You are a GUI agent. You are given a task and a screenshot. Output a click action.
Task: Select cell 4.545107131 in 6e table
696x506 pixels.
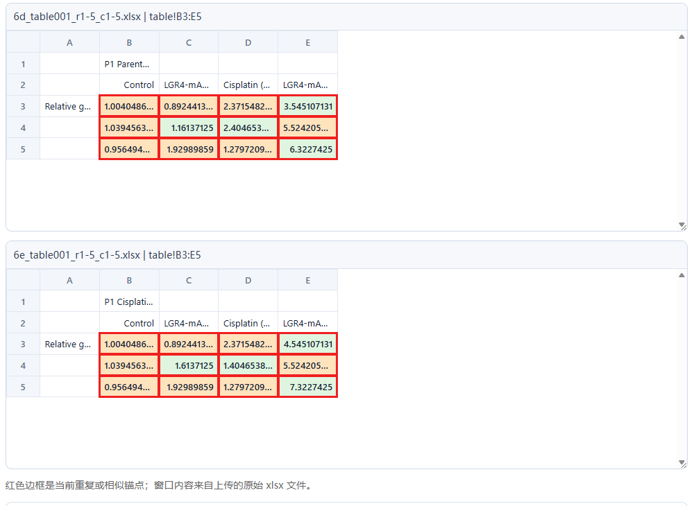tap(307, 344)
